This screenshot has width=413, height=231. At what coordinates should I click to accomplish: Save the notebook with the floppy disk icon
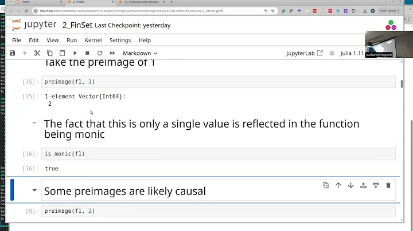pos(13,53)
